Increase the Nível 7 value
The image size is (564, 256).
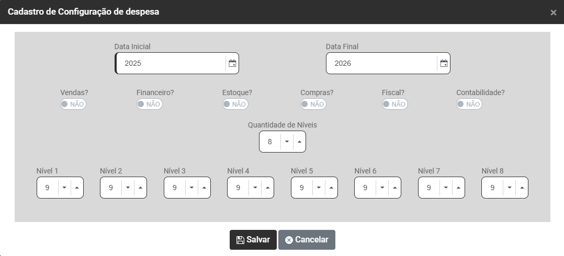tap(458, 188)
